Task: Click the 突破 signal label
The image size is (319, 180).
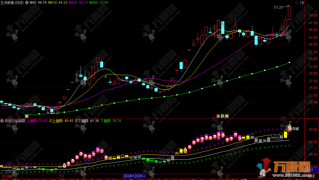Action: coord(295,129)
